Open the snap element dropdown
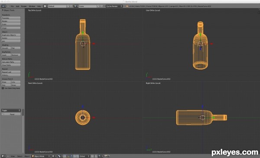This screenshot has height=158, width=260. click(101, 156)
